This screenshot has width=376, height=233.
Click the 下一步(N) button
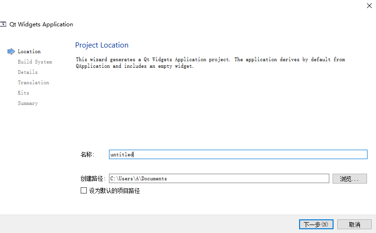[316, 225]
